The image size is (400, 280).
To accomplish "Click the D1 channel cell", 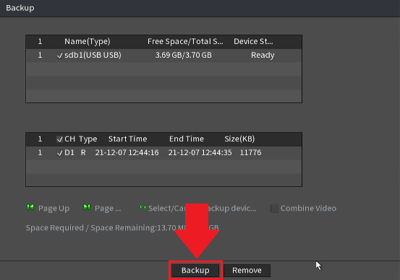I will click(x=69, y=152).
